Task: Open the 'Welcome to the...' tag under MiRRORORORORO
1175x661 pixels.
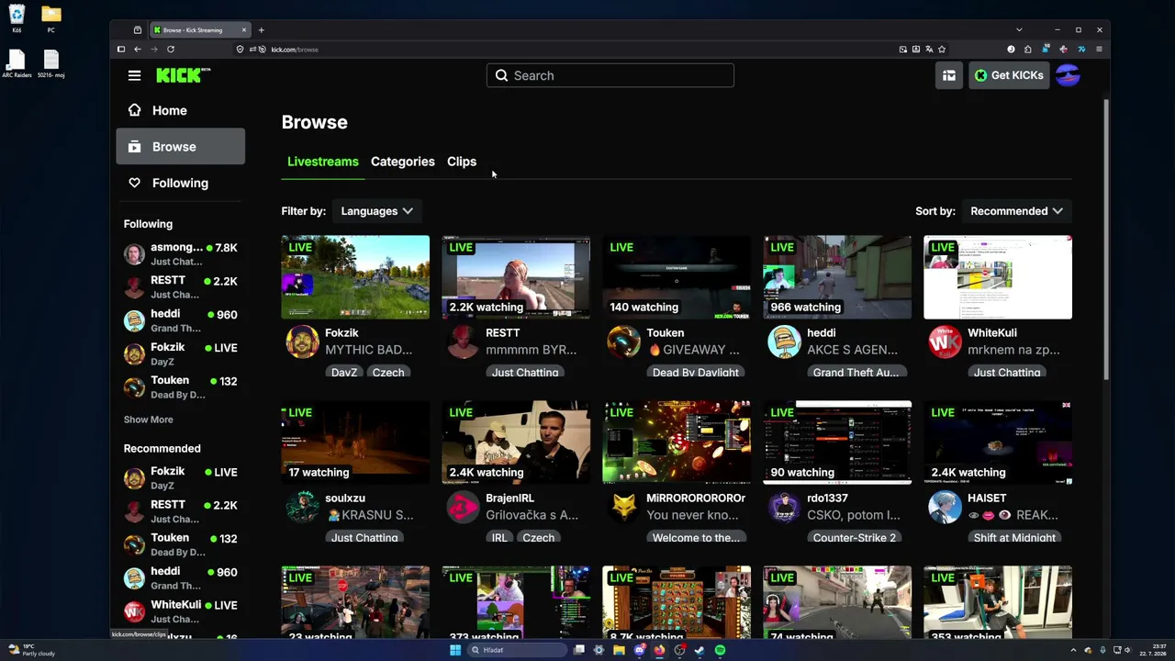Action: pyautogui.click(x=696, y=537)
